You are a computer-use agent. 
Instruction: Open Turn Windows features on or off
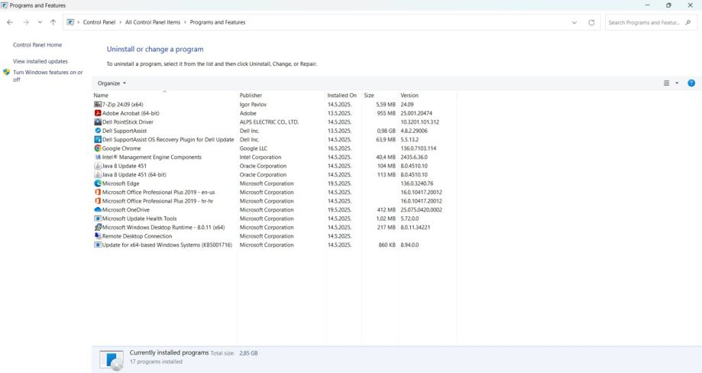[47, 76]
